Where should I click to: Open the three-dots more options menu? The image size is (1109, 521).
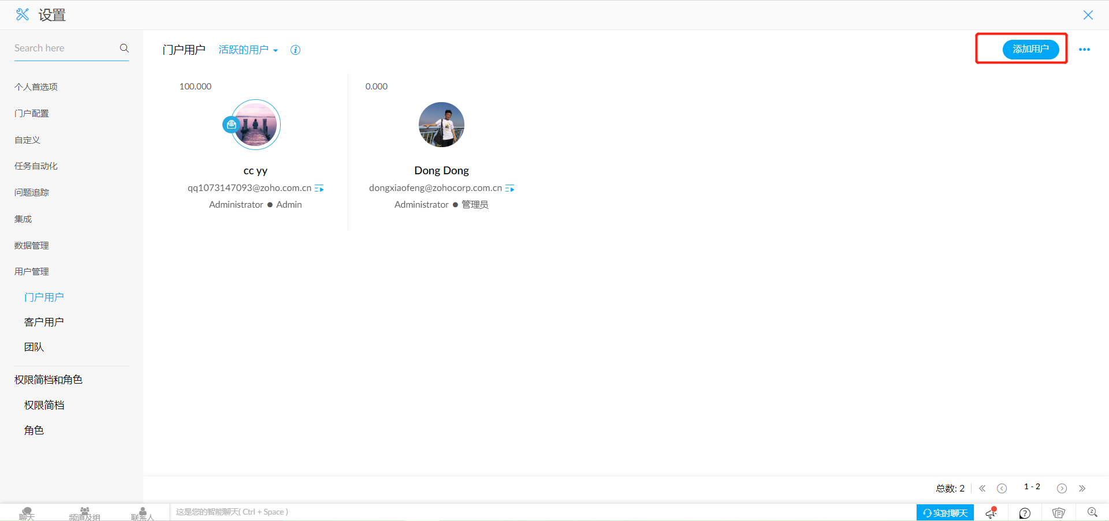(x=1084, y=50)
